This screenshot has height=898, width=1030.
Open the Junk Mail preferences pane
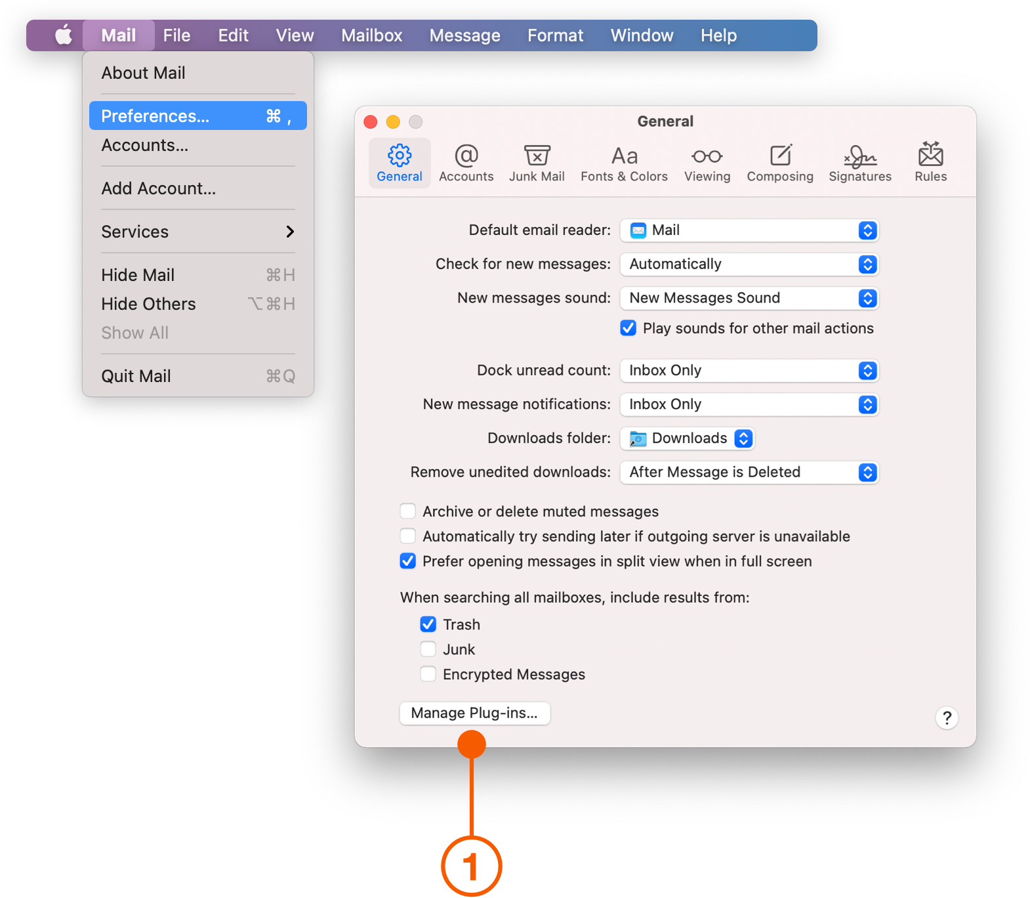pos(537,163)
